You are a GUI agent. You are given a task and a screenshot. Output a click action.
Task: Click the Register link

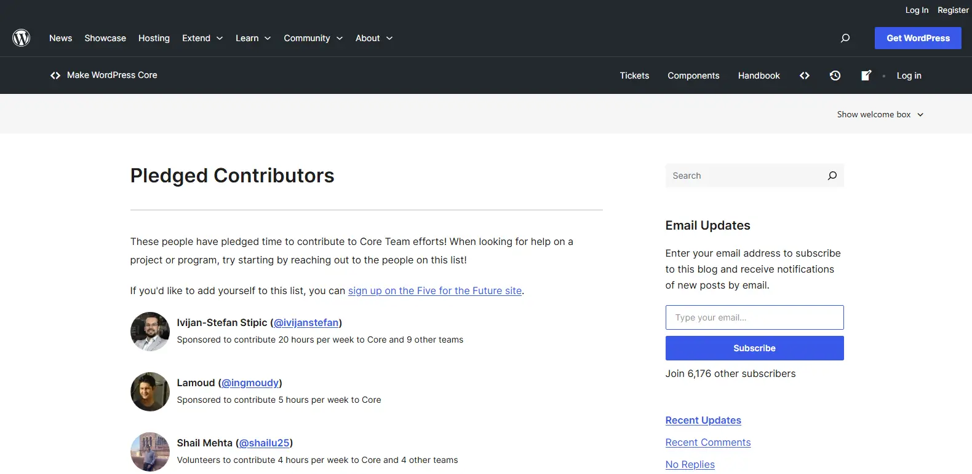tap(953, 10)
